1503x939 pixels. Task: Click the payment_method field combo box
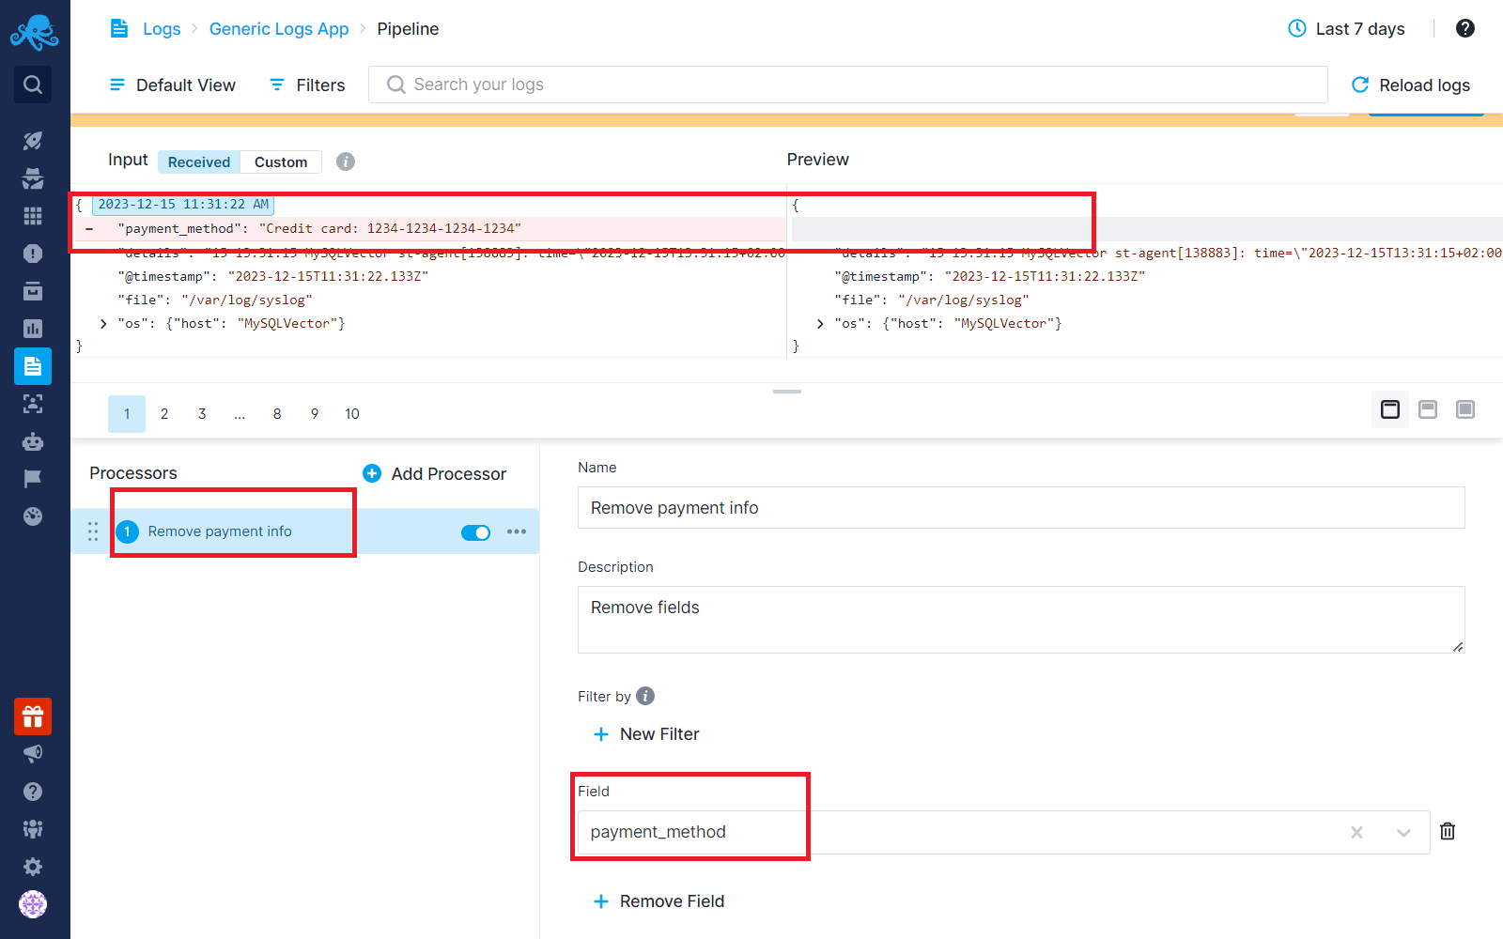1003,832
